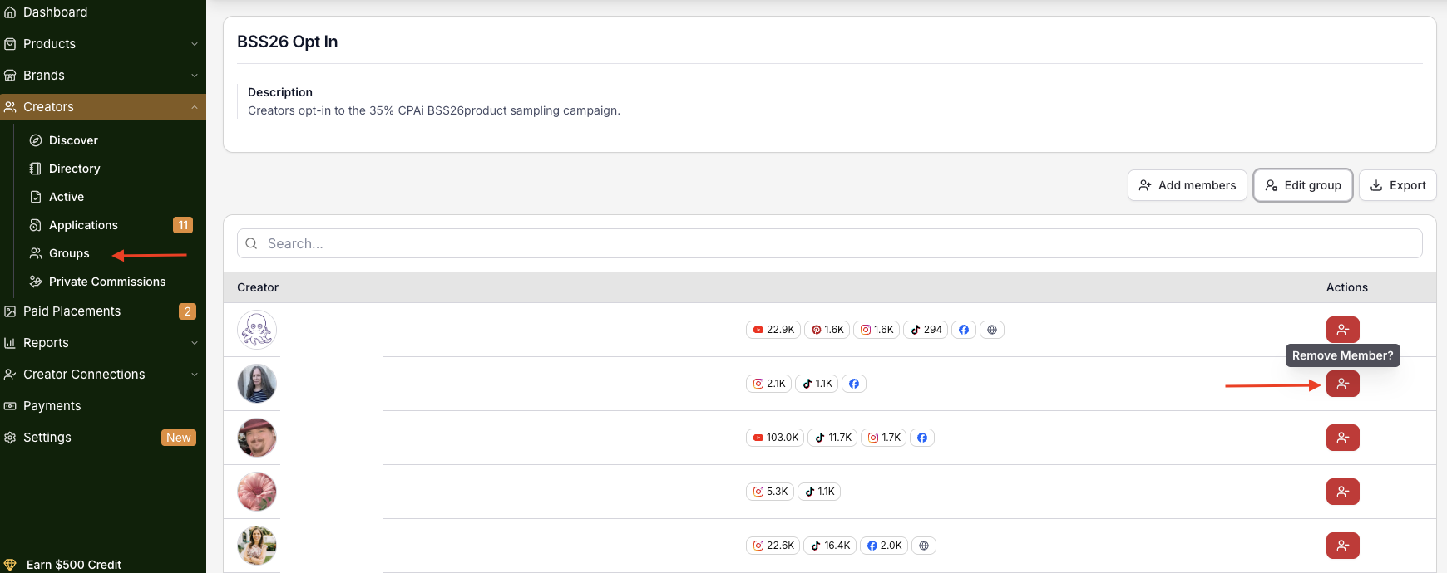This screenshot has height=573, width=1447.
Task: Click the Pinterest 1.6K follower badge
Action: [827, 330]
